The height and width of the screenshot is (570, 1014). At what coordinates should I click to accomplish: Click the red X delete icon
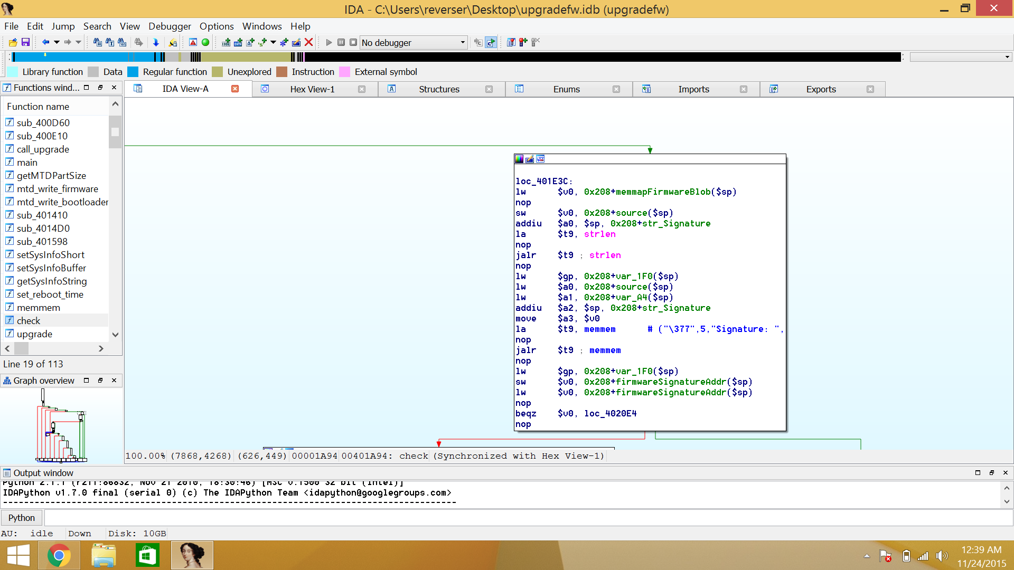(309, 42)
